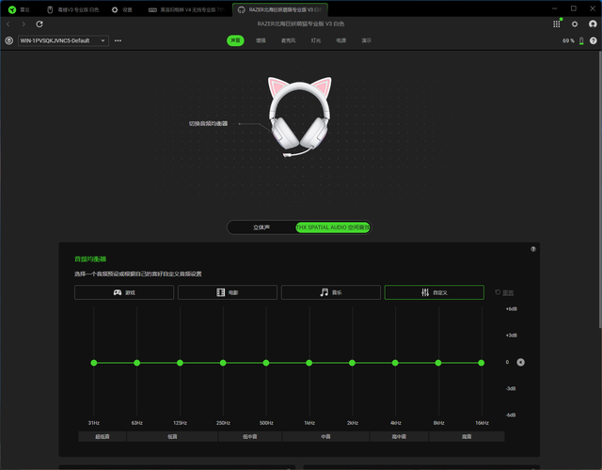The image size is (602, 470).
Task: Click the 125Hz equalizer slider handle
Action: click(x=180, y=363)
